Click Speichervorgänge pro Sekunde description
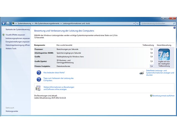The width and height of the screenshot is (177, 133). (x=69, y=53)
